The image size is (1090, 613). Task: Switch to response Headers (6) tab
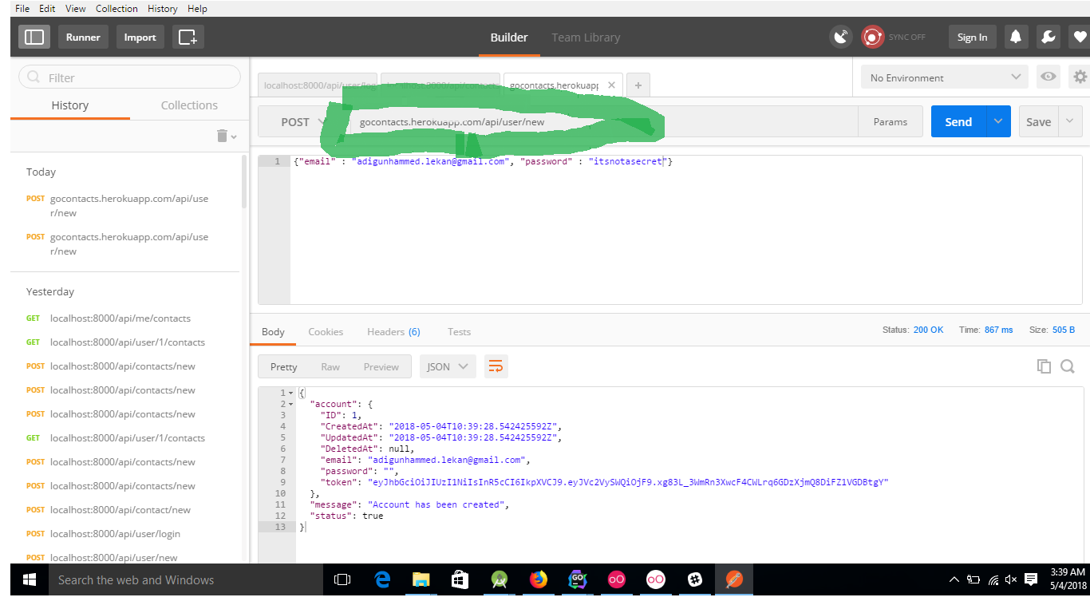pyautogui.click(x=393, y=331)
